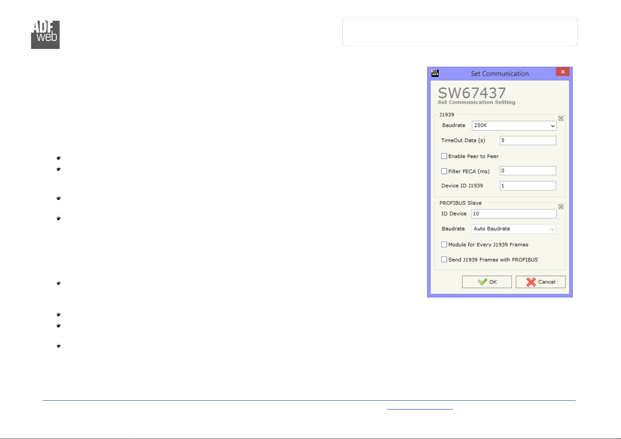Viewport: 621px width, 439px height.
Task: Click the X box in the J1939 group
Action: [561, 118]
